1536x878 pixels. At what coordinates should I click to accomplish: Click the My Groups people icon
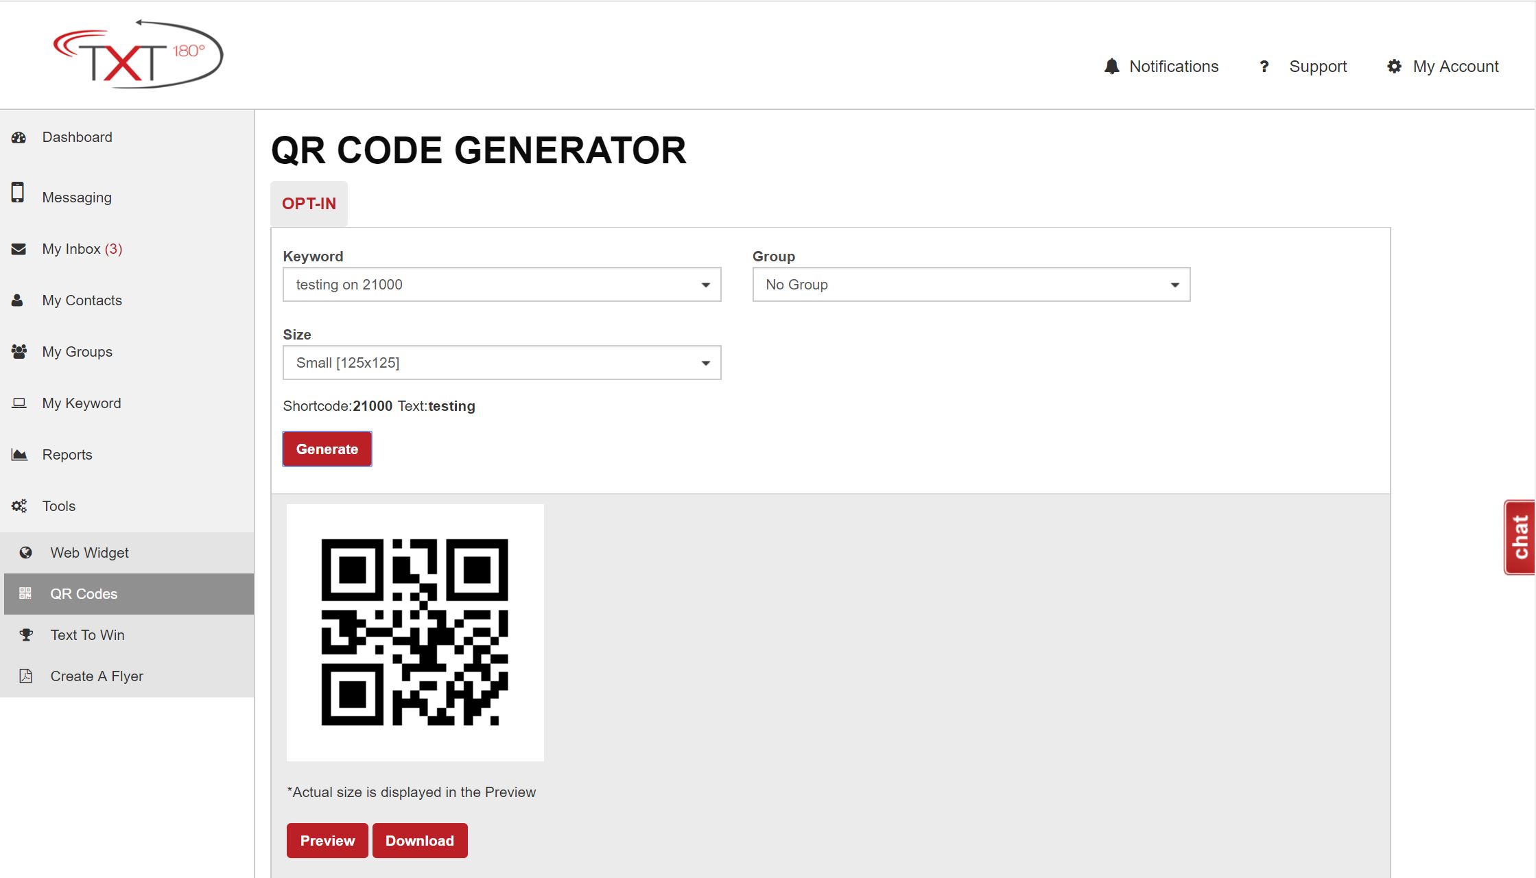(x=19, y=352)
